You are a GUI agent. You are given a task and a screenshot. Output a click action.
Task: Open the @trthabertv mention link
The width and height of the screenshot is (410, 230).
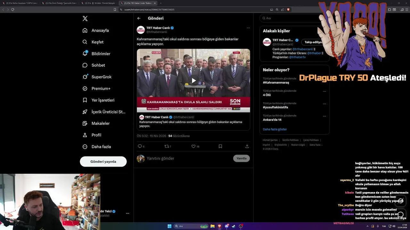click(x=297, y=57)
